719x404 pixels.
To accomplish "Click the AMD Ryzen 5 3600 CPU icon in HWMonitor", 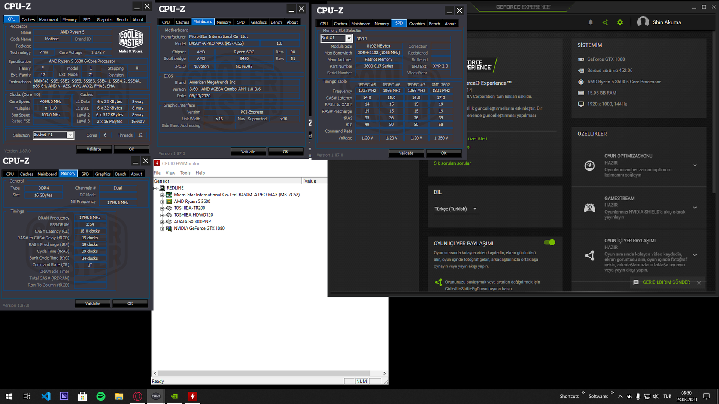I will [x=169, y=201].
